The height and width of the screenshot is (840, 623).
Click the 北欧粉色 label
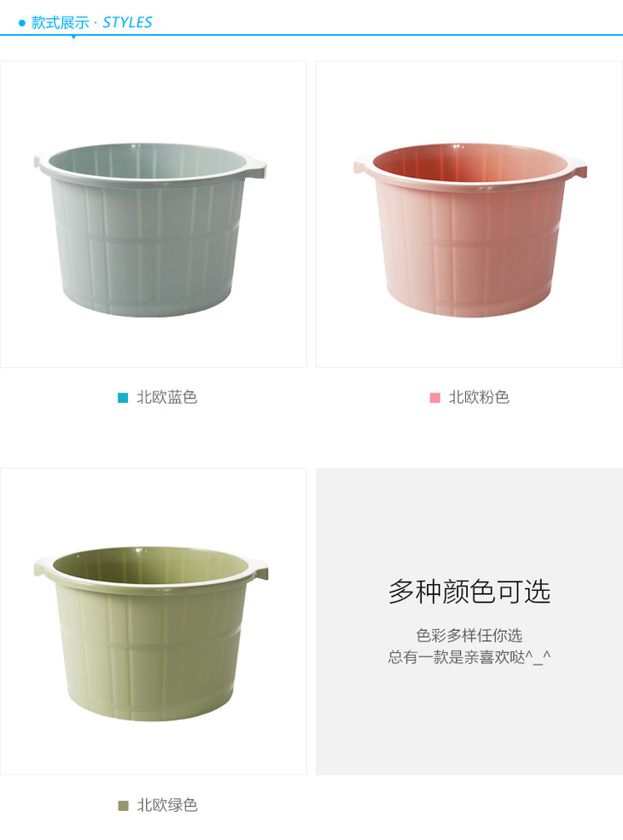click(x=479, y=398)
